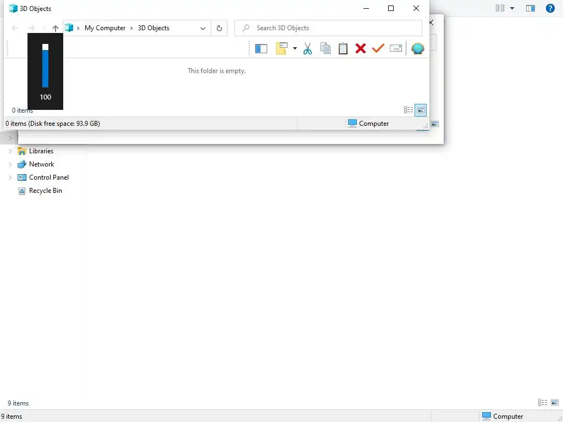Click the help question mark icon
This screenshot has width=563, height=422.
(550, 8)
